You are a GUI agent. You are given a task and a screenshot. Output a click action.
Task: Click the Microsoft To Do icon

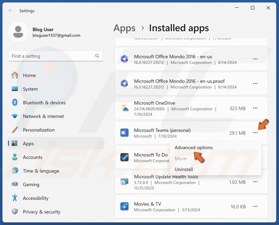(x=124, y=157)
